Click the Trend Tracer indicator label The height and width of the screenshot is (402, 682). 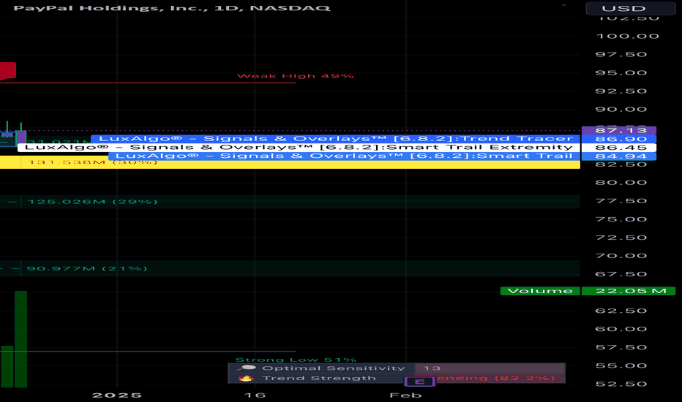tap(335, 139)
